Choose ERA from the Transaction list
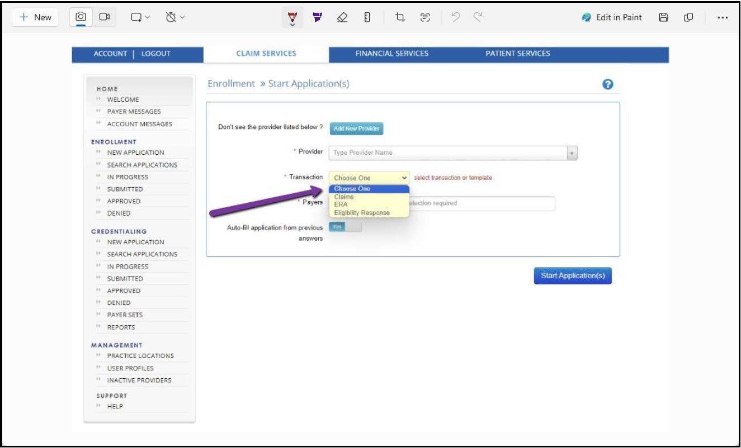The height and width of the screenshot is (448, 741). point(341,204)
